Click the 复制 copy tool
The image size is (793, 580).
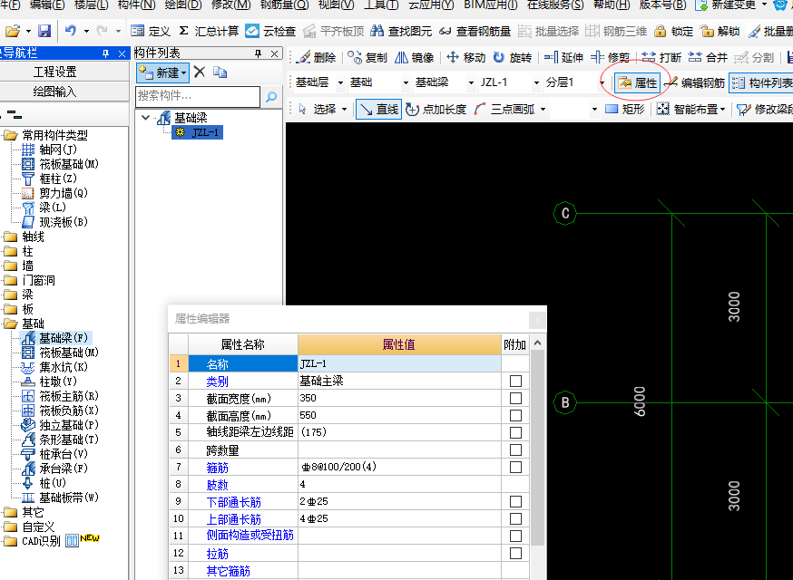367,58
